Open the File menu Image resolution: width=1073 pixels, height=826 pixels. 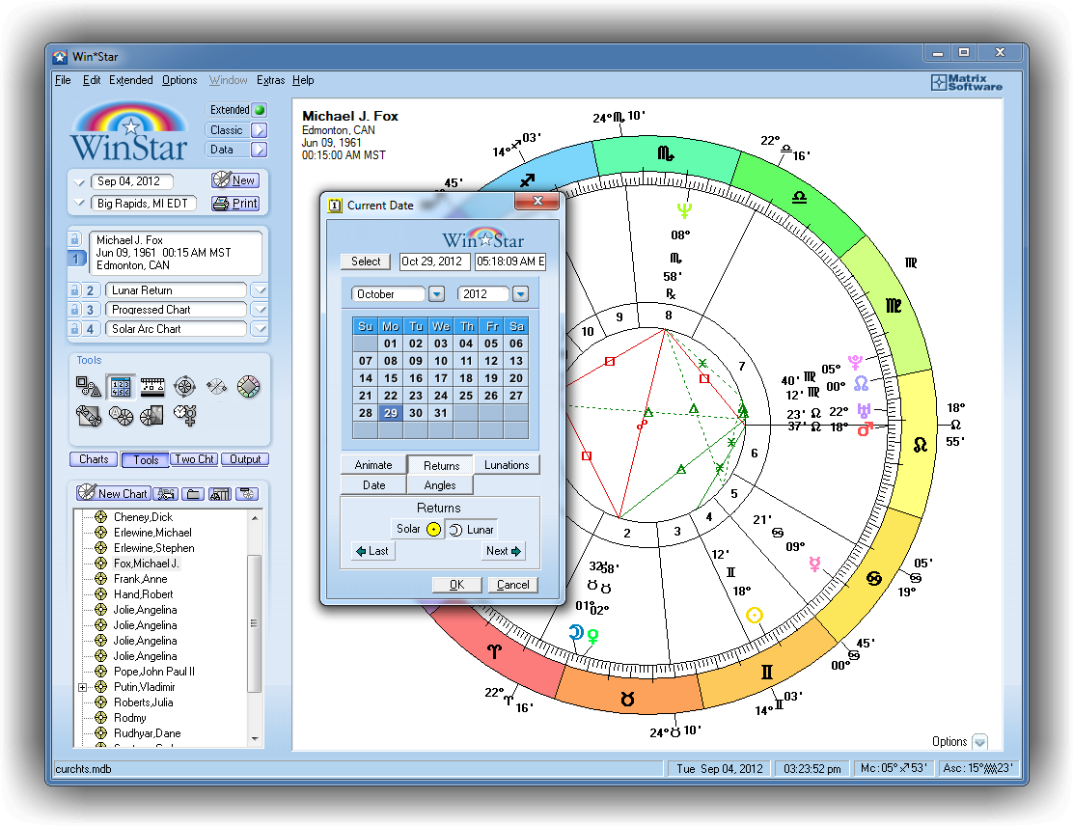pyautogui.click(x=63, y=80)
